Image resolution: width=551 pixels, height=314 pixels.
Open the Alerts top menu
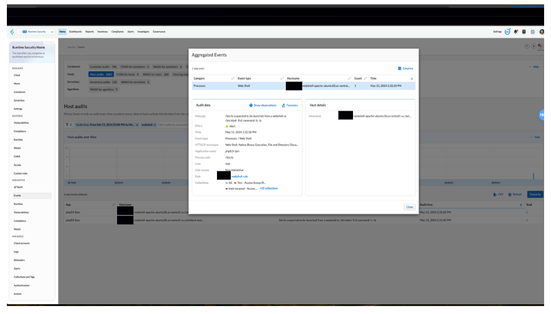point(131,32)
